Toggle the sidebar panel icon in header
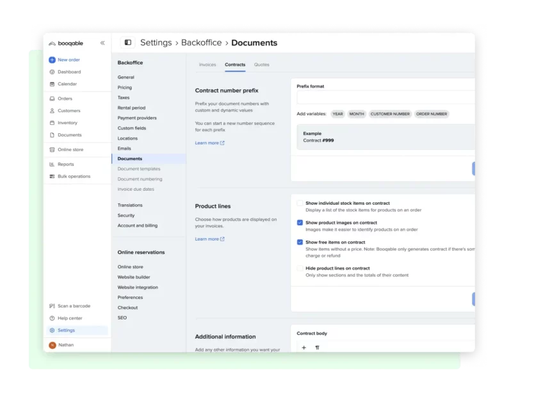Viewport: 536px width, 402px height. (x=128, y=43)
